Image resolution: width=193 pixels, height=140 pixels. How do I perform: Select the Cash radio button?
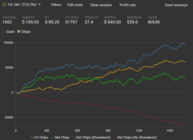4,31
